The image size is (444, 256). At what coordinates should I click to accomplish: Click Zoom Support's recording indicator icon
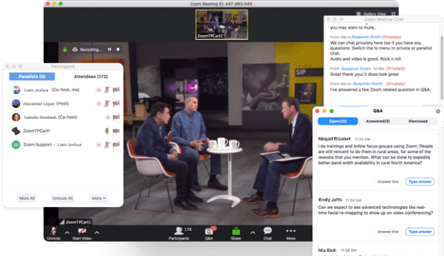[x=99, y=144]
